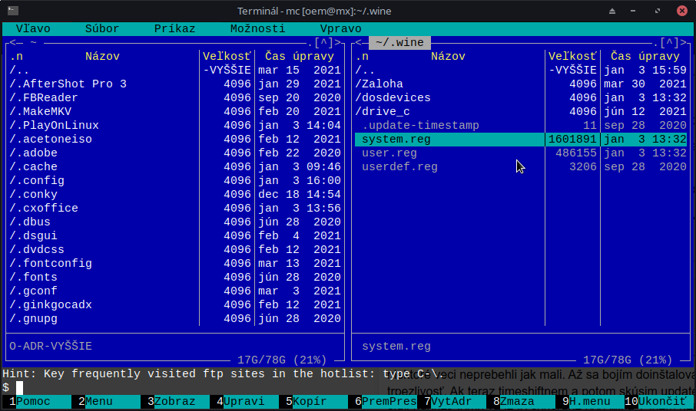Select '/.cxoffice' directory
The image size is (696, 411).
coord(175,208)
